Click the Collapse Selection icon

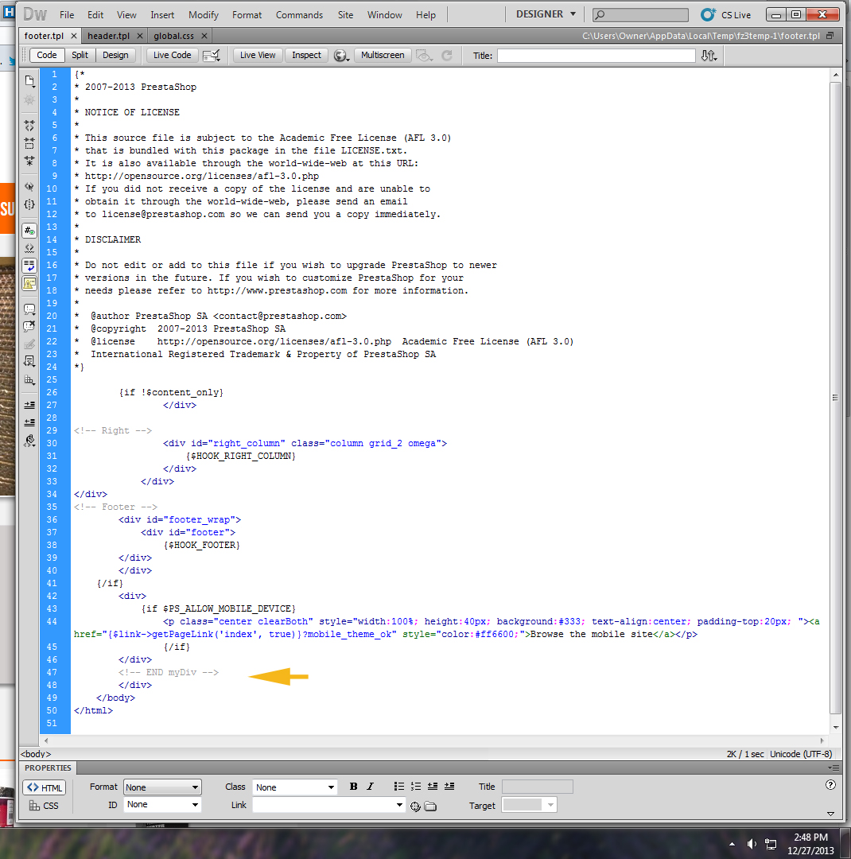click(29, 143)
